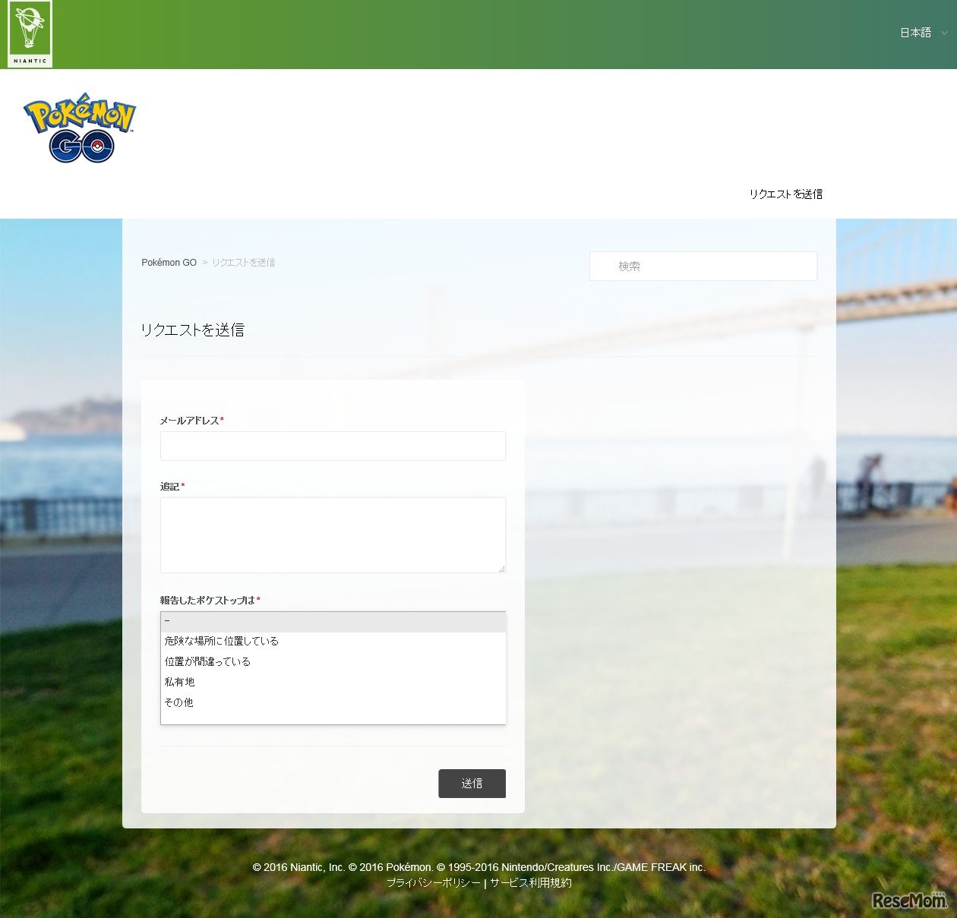Click the リクエストを送信 navigation link at top right
The width and height of the screenshot is (957, 918).
click(x=785, y=194)
